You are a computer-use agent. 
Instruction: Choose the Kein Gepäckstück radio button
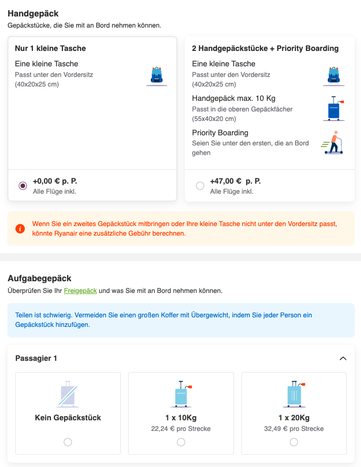68,442
